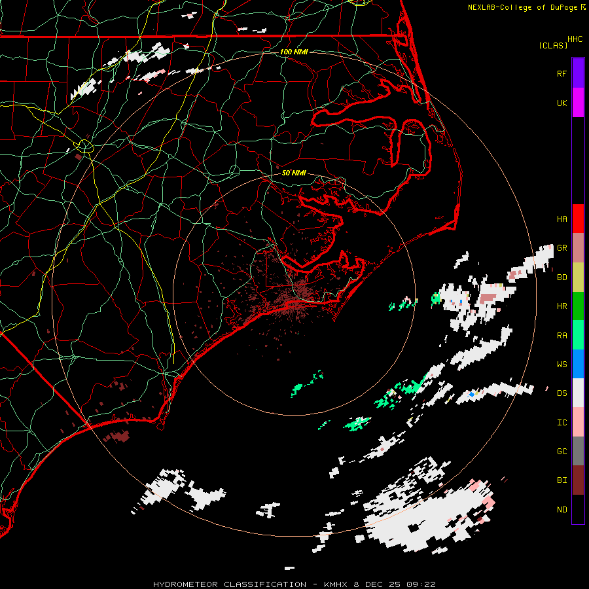
Task: Click the HA label in the legend
Action: click(562, 219)
